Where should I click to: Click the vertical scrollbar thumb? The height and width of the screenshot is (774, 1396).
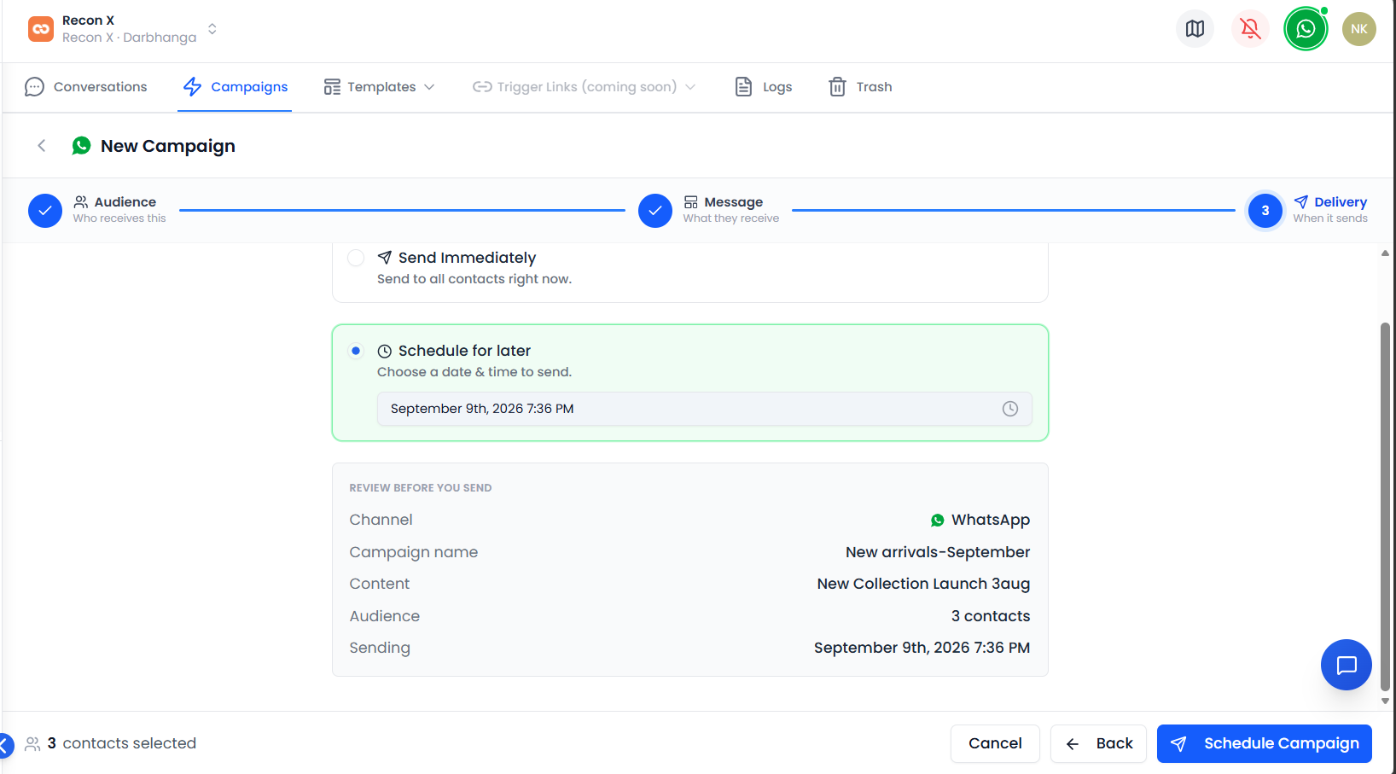pos(1385,507)
